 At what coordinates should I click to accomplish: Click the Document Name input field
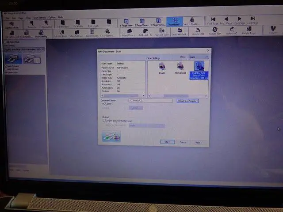click(150, 101)
